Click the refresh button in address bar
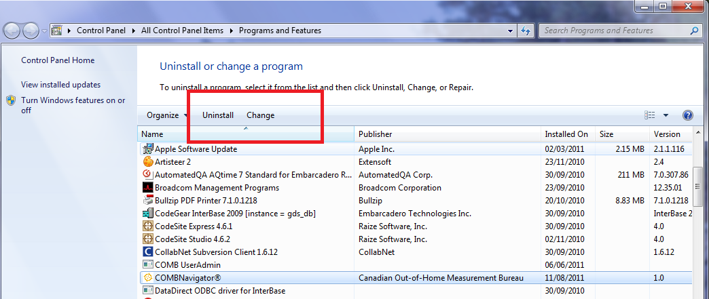Image resolution: width=709 pixels, height=299 pixels. pyautogui.click(x=526, y=31)
